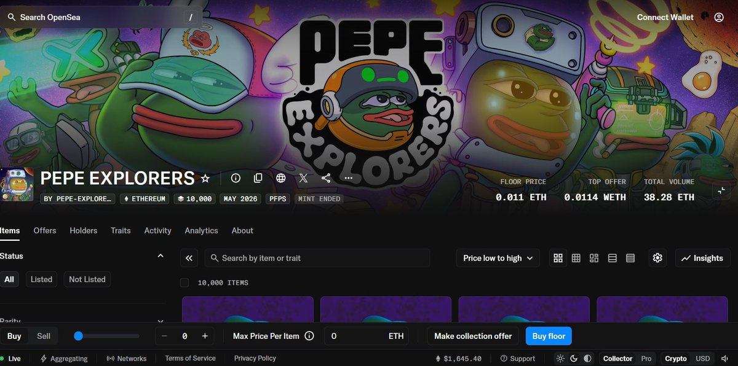Click the slash shortcut key in search bar
The width and height of the screenshot is (738, 366).
point(191,17)
